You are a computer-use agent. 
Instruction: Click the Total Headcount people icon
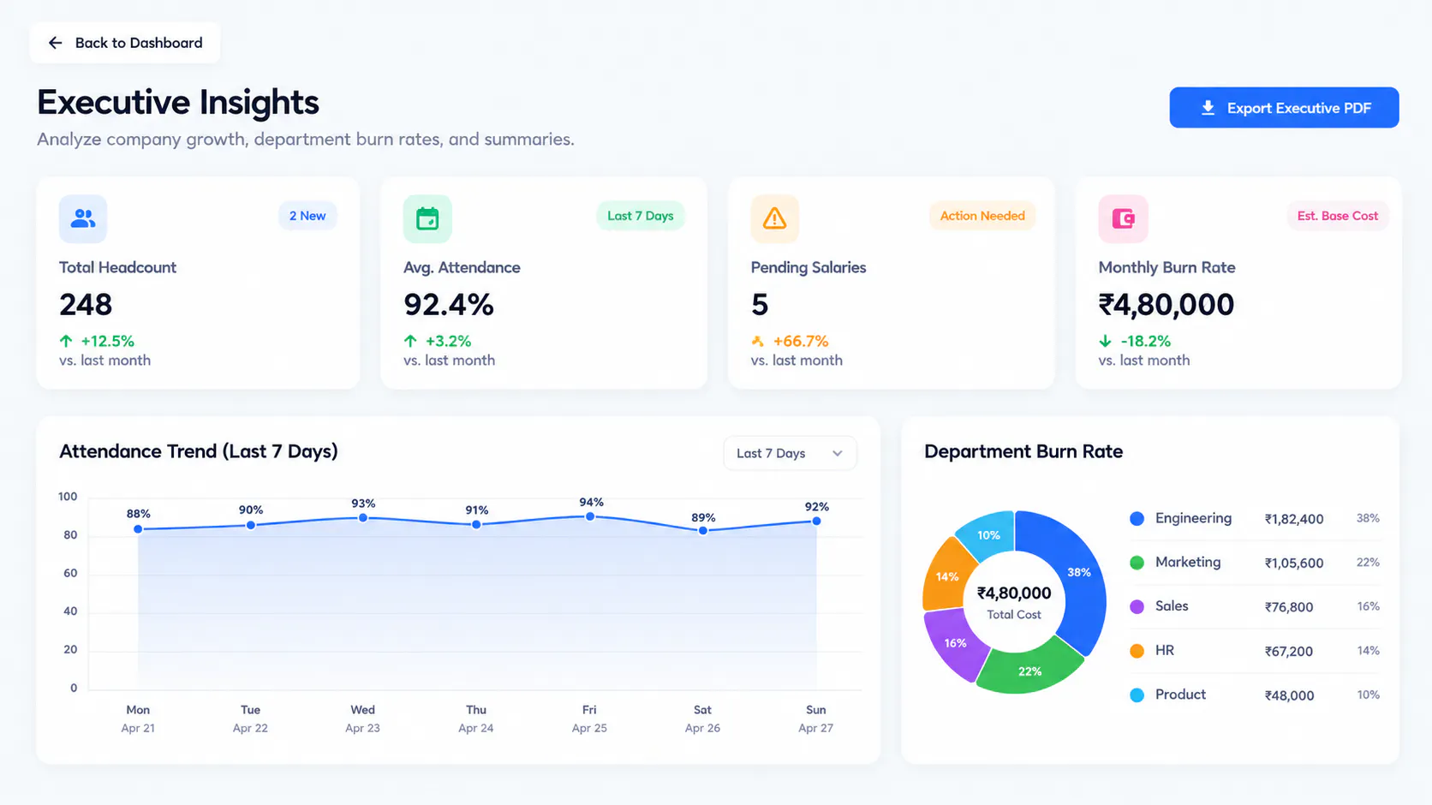point(83,218)
